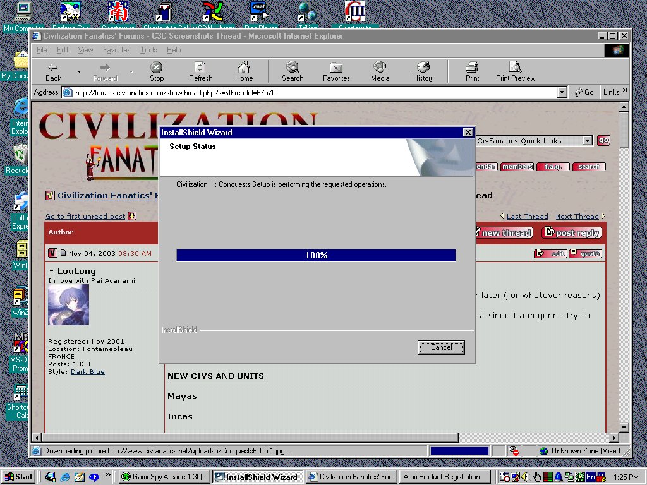This screenshot has height=485, width=647.
Task: Click the Civilization Fanatics' forum breadcrumb link
Action: click(x=107, y=196)
